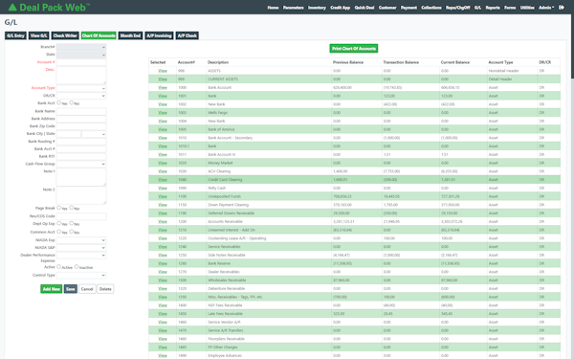The width and height of the screenshot is (574, 359).
Task: Open the Admin menu in navbar
Action: pos(546,8)
